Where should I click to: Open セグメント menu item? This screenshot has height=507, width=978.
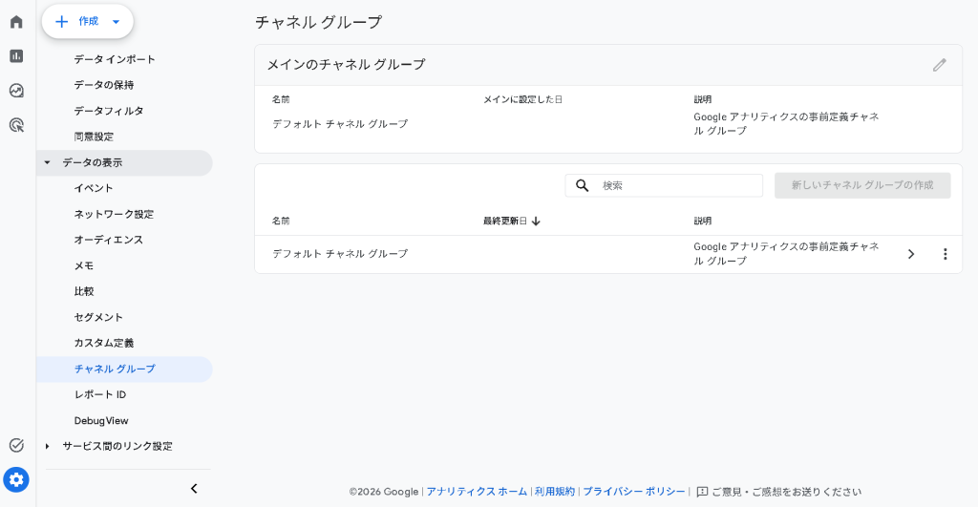coord(98,317)
